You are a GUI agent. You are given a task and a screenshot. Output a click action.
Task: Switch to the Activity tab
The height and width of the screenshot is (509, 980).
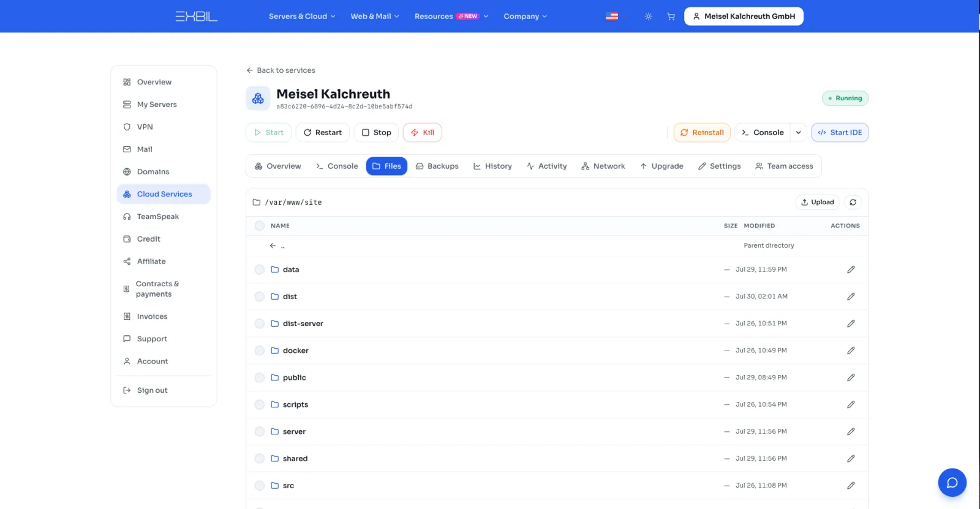click(546, 166)
